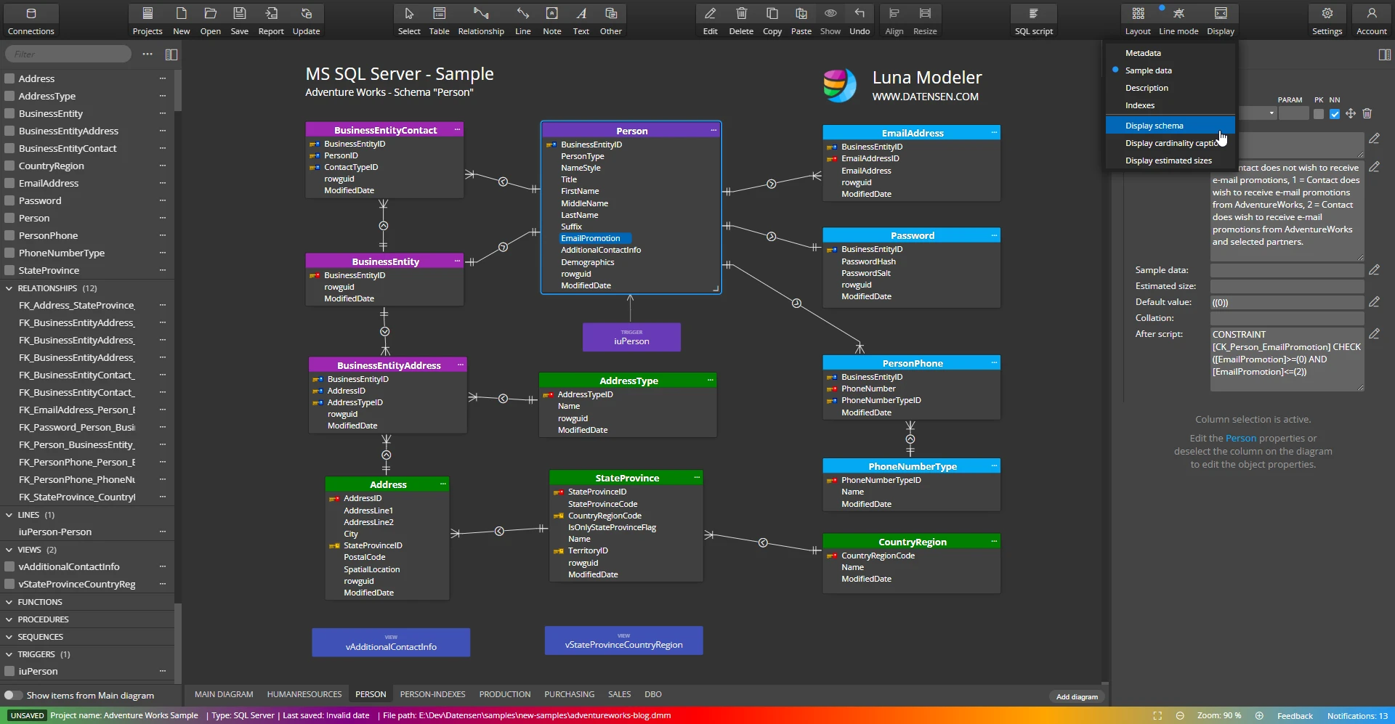Expand the SEQUENCES section

(9, 637)
